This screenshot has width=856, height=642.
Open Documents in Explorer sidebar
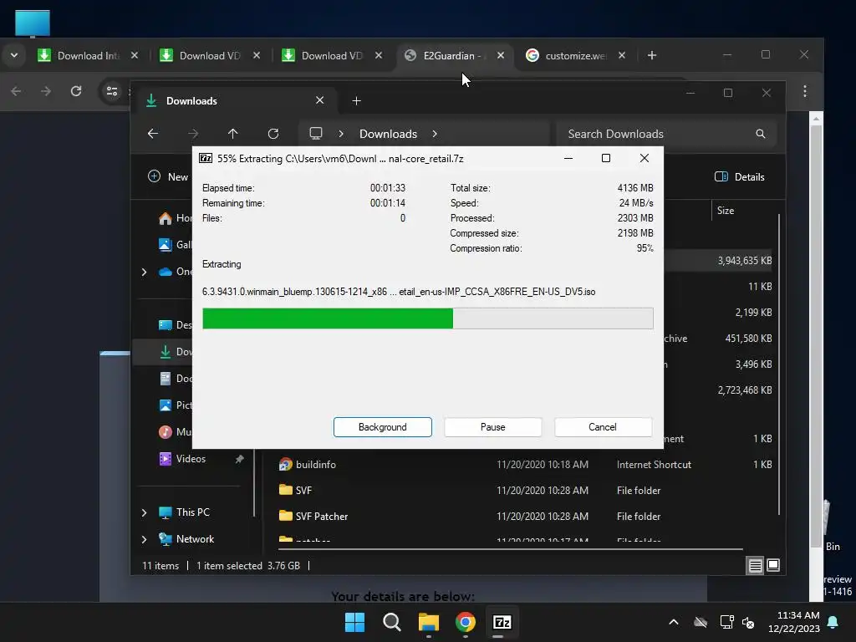pyautogui.click(x=174, y=379)
